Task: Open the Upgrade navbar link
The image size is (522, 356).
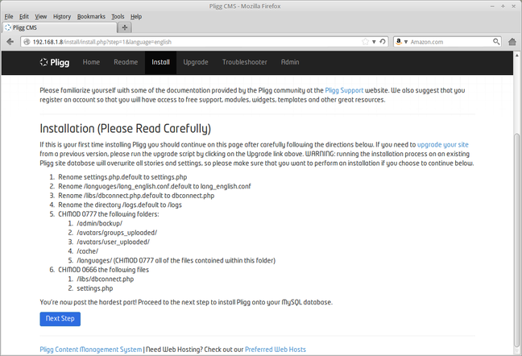Action: pyautogui.click(x=196, y=62)
